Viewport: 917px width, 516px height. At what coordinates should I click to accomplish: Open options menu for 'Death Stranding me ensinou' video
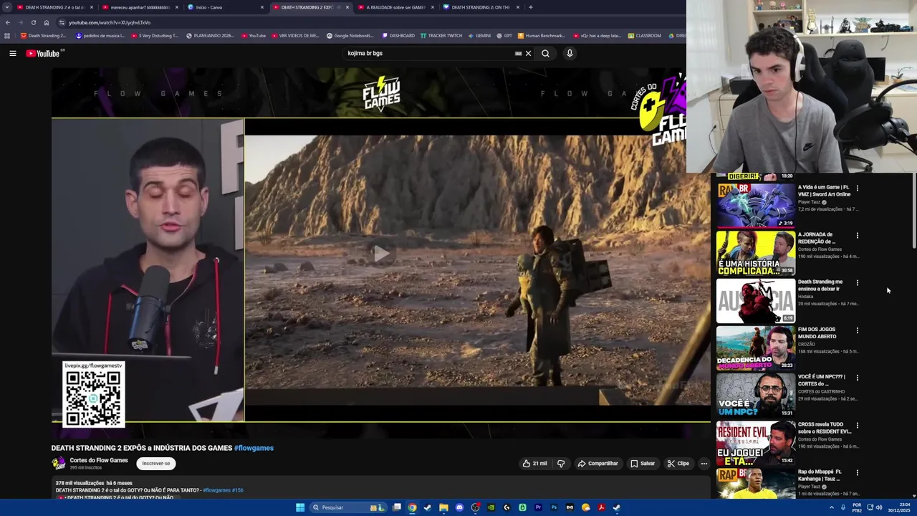click(x=858, y=282)
